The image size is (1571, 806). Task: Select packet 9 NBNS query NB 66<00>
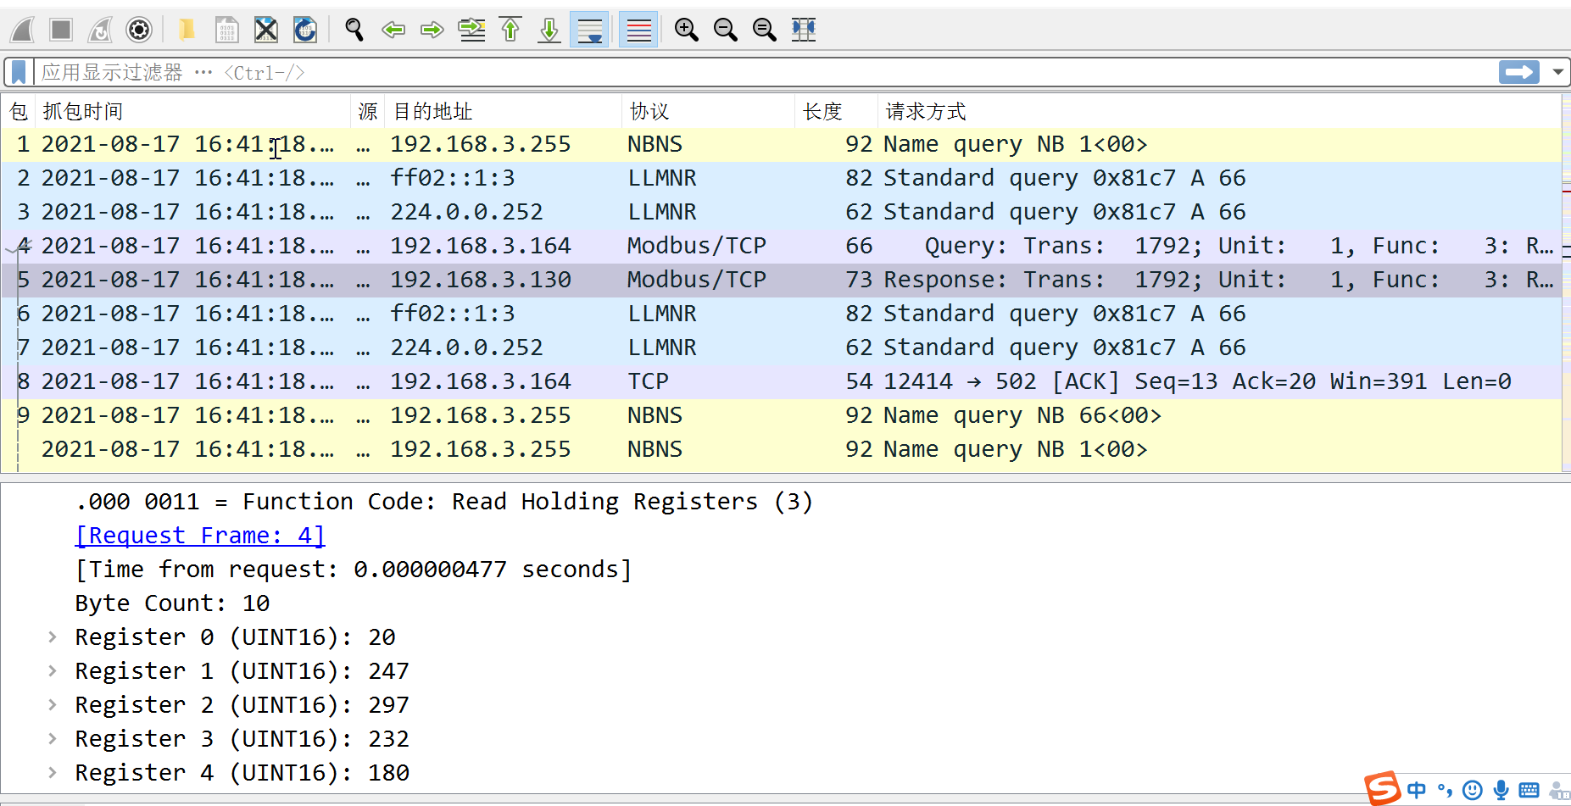click(780, 415)
